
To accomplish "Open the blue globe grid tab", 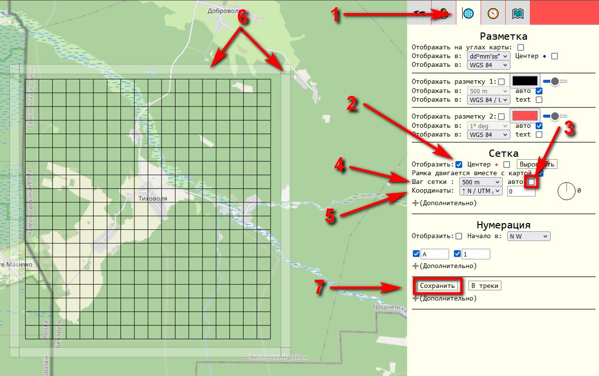I will click(468, 13).
